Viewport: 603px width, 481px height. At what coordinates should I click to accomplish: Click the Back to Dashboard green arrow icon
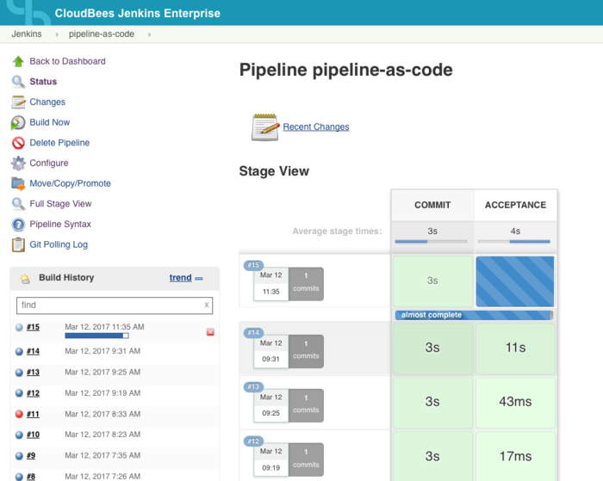point(18,61)
